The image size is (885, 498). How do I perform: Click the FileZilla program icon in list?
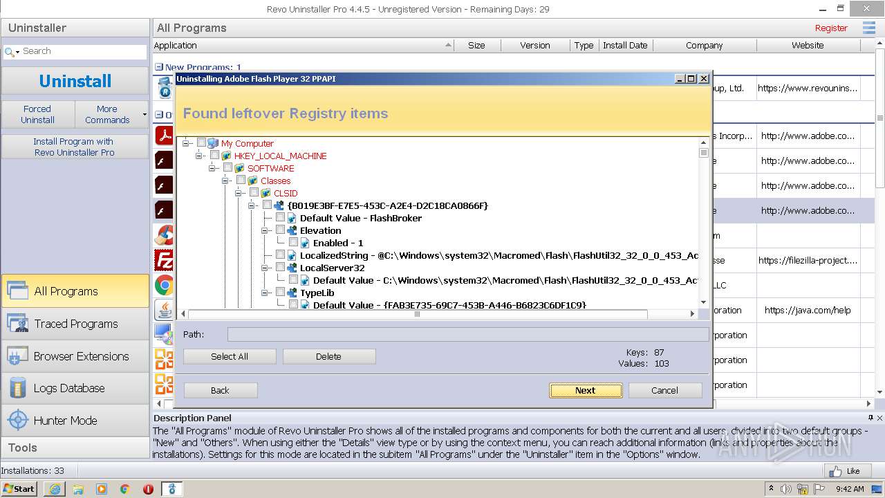click(164, 260)
